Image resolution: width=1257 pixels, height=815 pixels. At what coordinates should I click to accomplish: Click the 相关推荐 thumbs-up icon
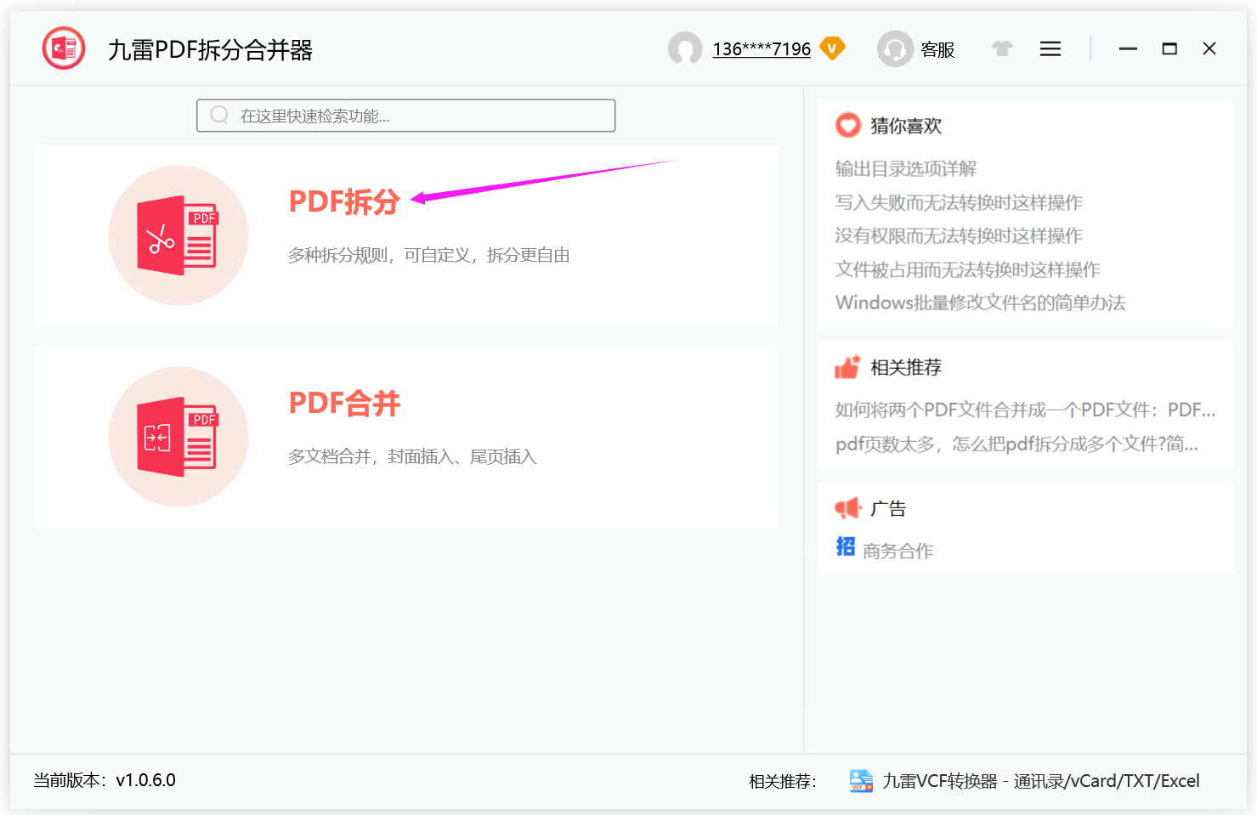[847, 367]
